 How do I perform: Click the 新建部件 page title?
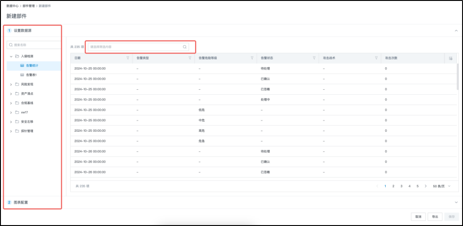tap(16, 16)
